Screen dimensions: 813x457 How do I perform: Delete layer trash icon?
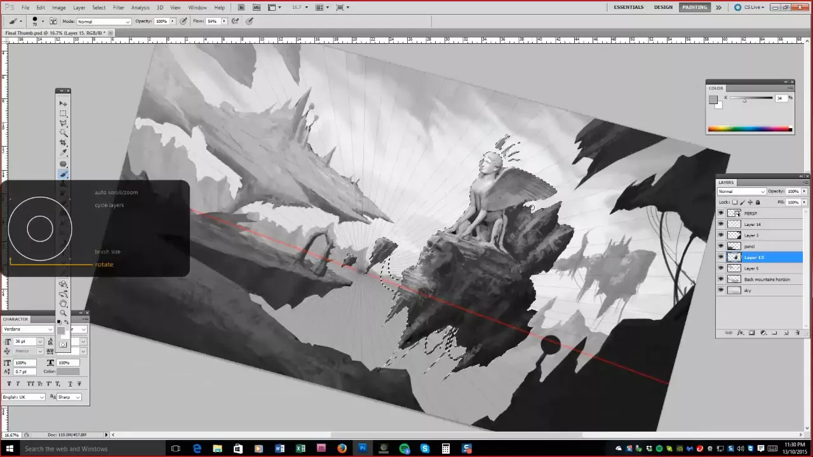798,333
